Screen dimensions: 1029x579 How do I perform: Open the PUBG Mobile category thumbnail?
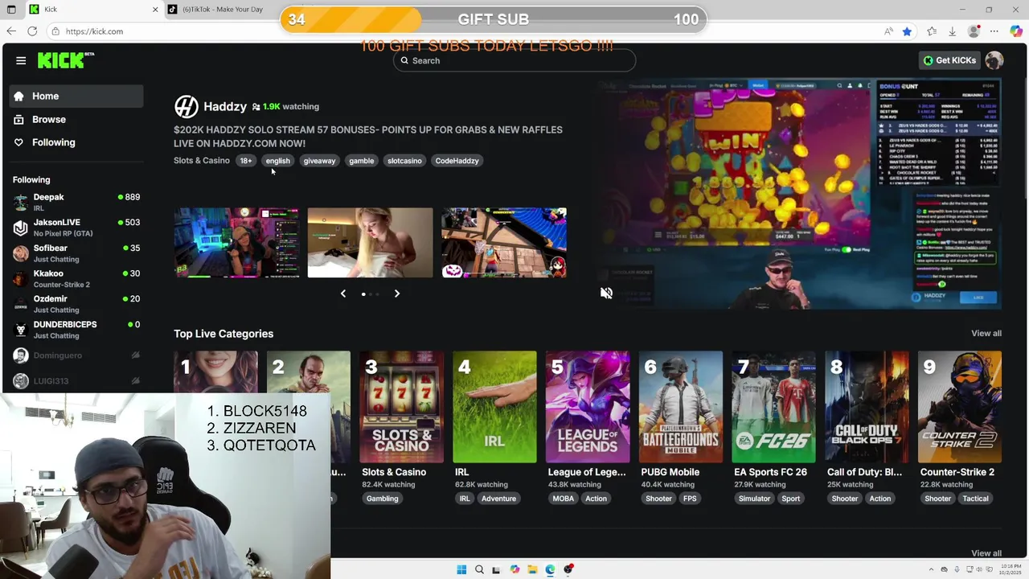tap(681, 407)
